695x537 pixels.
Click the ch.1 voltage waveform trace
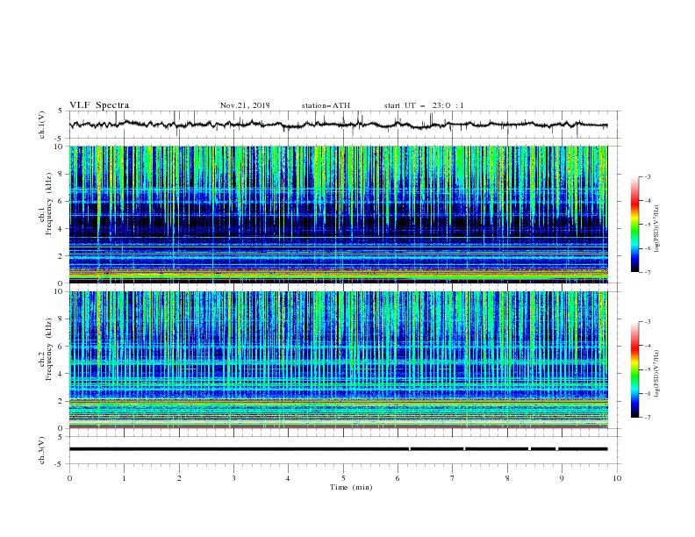pos(338,125)
